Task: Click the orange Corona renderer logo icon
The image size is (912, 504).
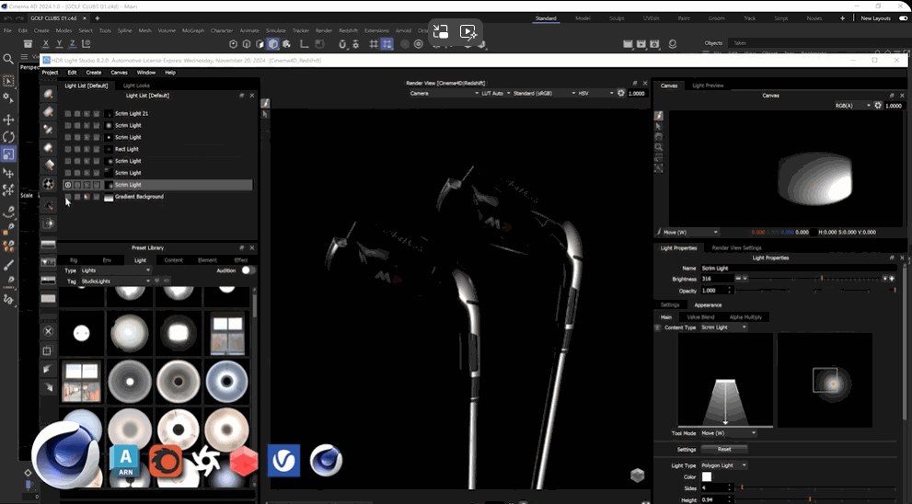Action: pyautogui.click(x=166, y=462)
